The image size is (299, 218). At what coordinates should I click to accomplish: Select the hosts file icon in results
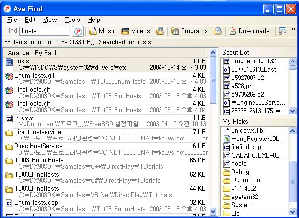pos(9,62)
